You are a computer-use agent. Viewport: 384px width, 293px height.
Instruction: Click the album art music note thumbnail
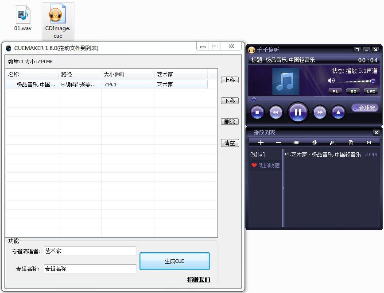click(286, 81)
